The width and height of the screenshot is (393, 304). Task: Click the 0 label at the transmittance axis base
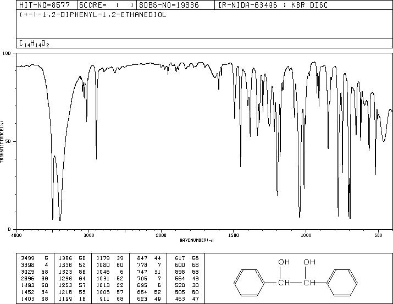(9, 229)
